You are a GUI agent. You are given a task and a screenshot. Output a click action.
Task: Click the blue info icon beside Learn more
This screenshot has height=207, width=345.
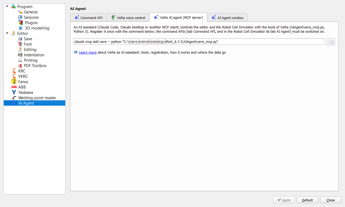click(x=76, y=52)
